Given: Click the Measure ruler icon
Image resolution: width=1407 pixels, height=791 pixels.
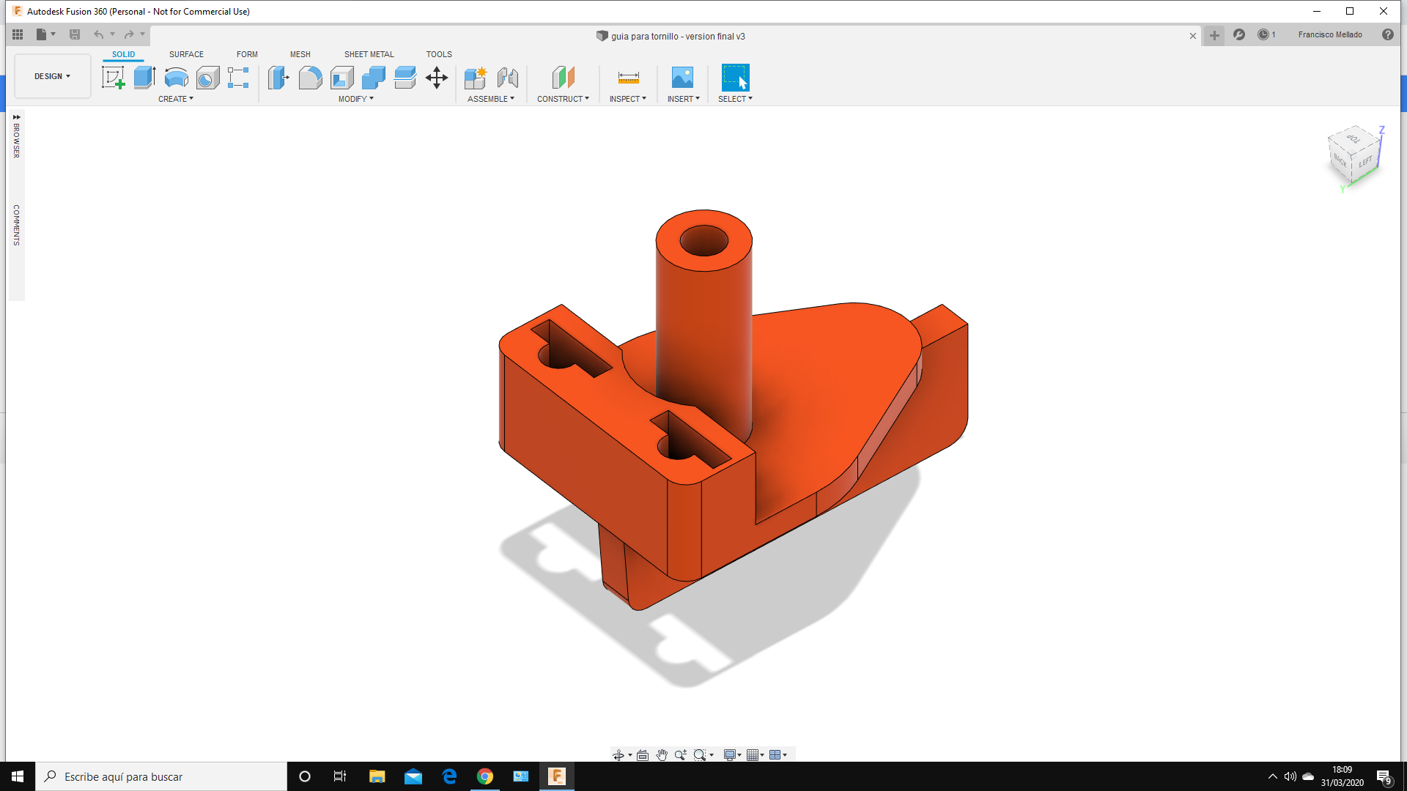Looking at the screenshot, I should pyautogui.click(x=628, y=78).
